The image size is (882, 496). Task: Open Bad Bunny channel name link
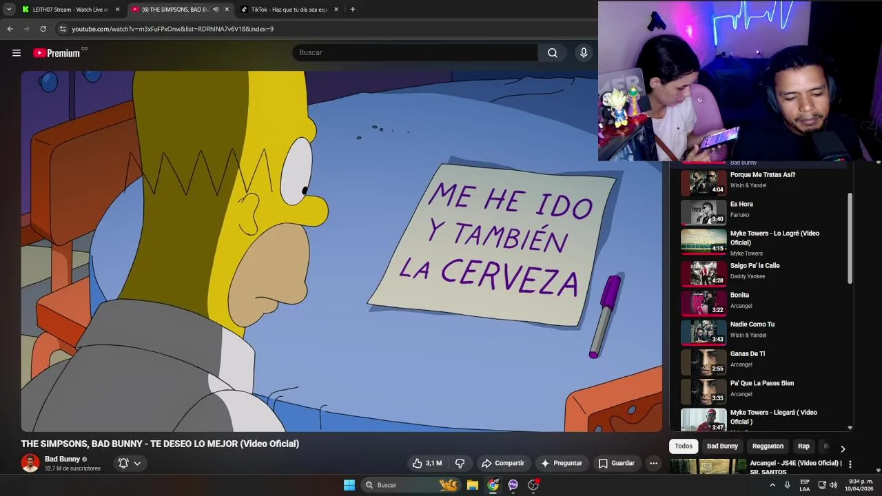[63, 459]
